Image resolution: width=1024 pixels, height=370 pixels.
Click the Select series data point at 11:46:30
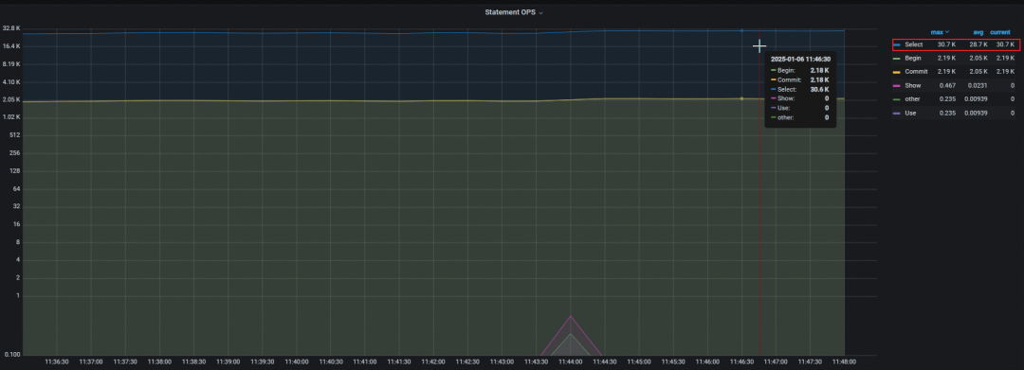point(741,30)
